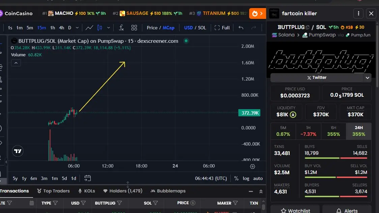Select the 1s timeframe

pos(10,28)
